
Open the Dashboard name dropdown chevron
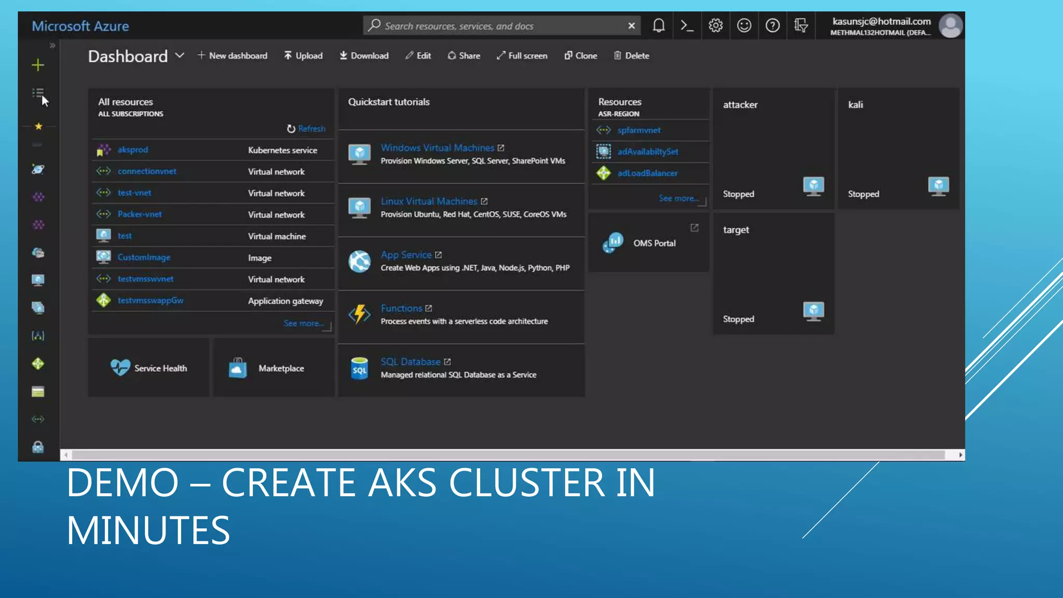point(180,56)
